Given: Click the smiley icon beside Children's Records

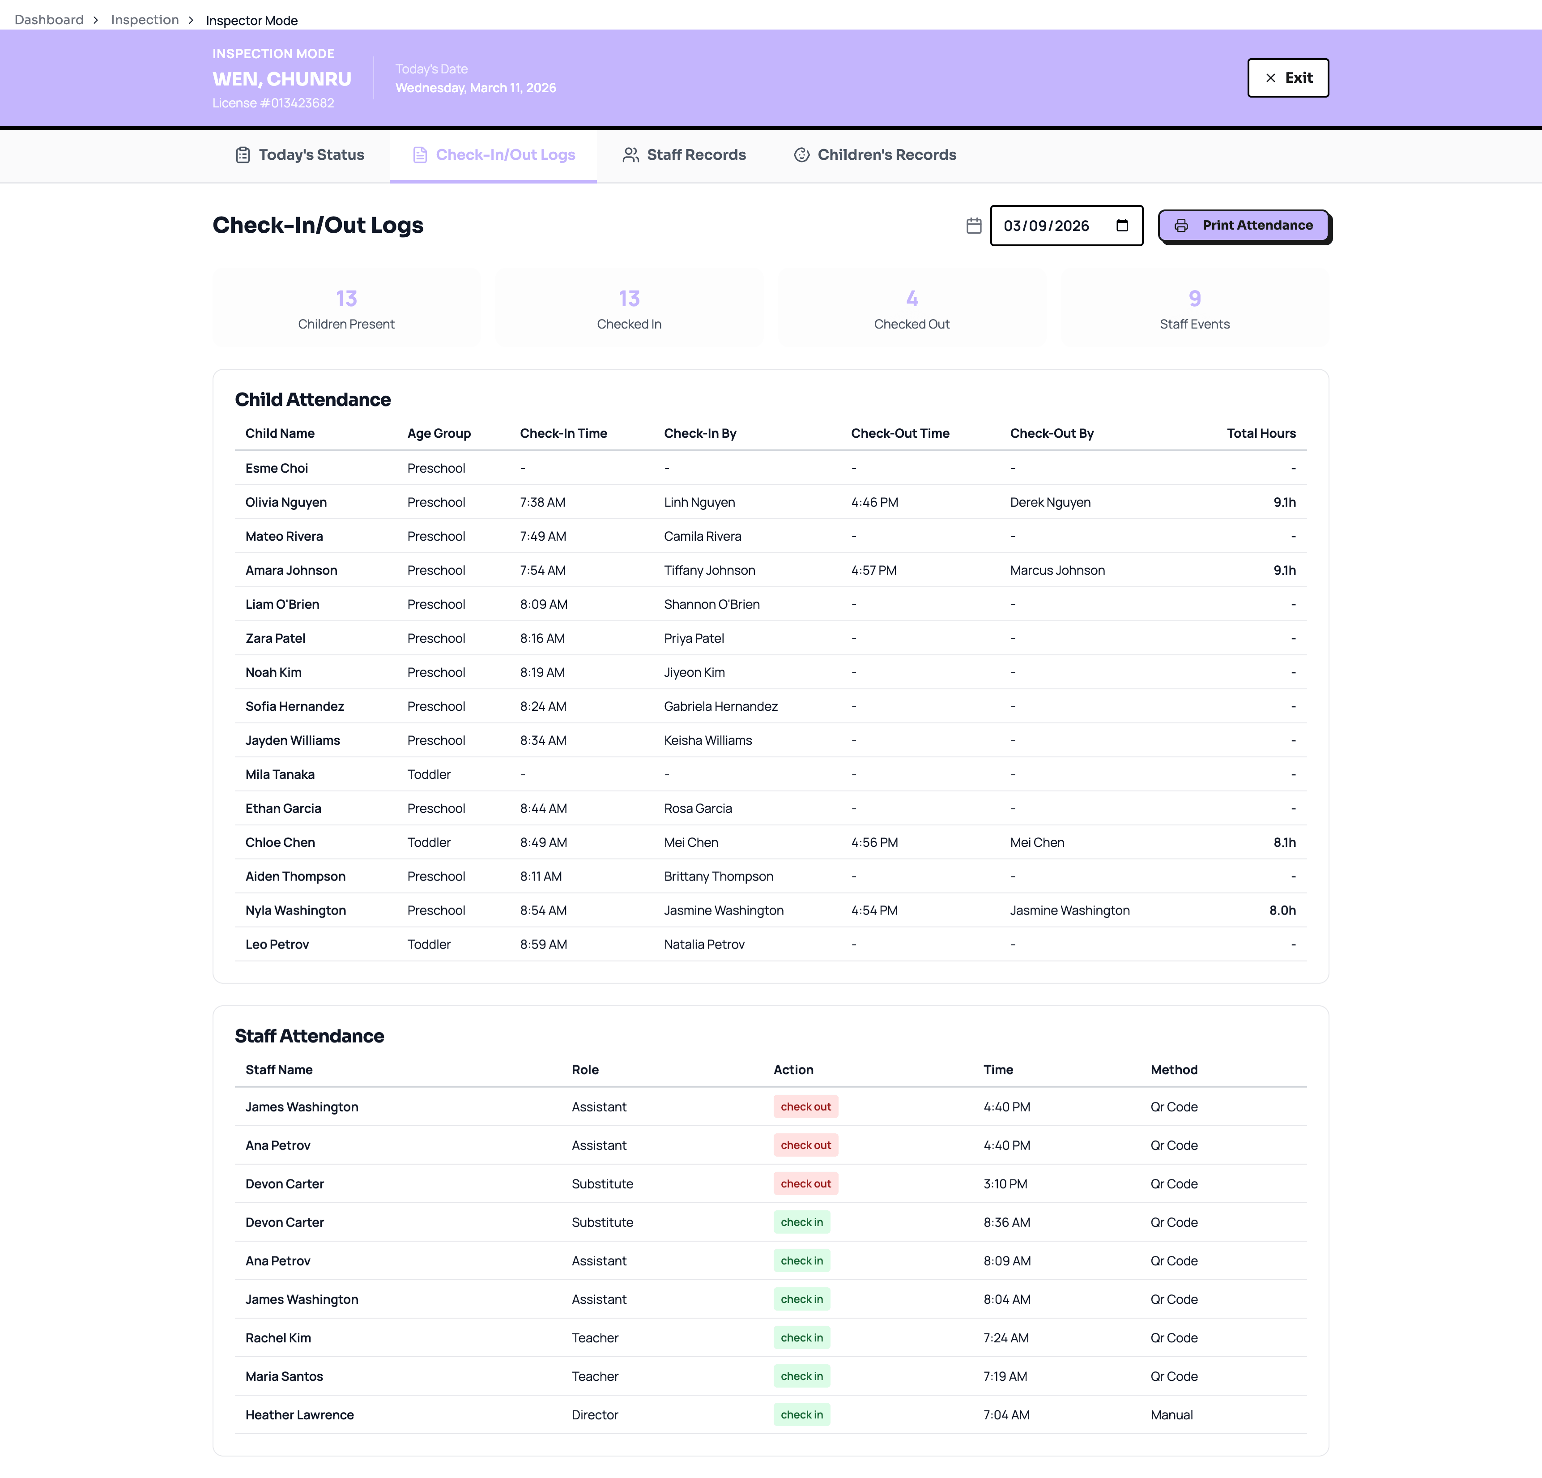Looking at the screenshot, I should pyautogui.click(x=802, y=154).
